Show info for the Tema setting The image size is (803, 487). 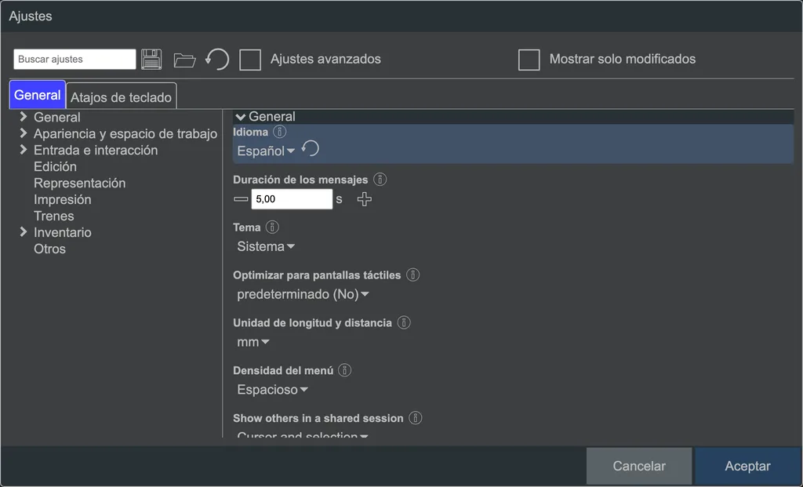click(x=272, y=227)
